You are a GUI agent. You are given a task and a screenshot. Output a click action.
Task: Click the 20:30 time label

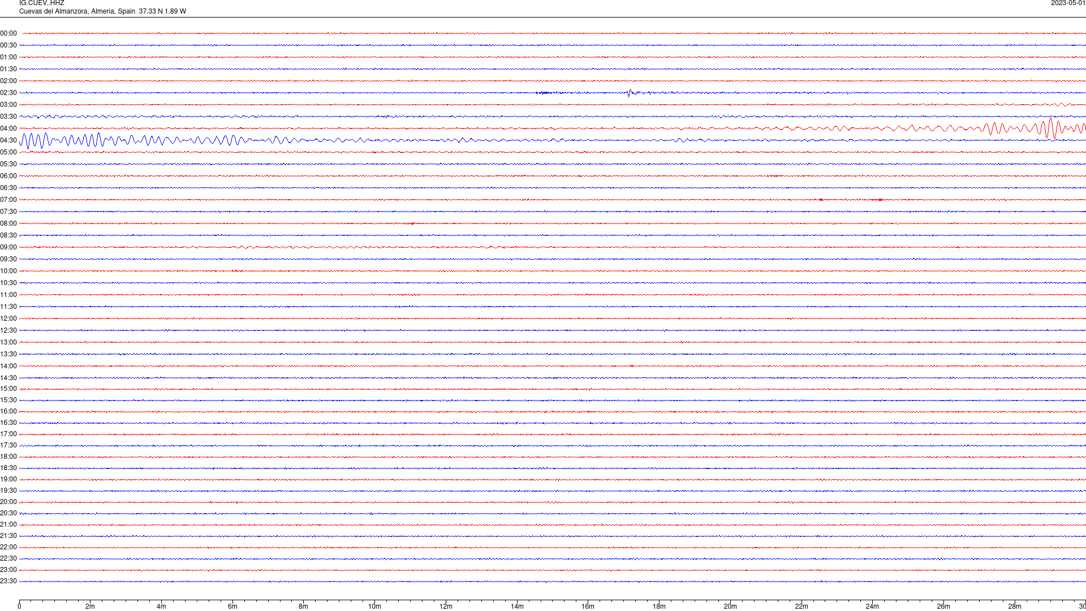pyautogui.click(x=8, y=513)
